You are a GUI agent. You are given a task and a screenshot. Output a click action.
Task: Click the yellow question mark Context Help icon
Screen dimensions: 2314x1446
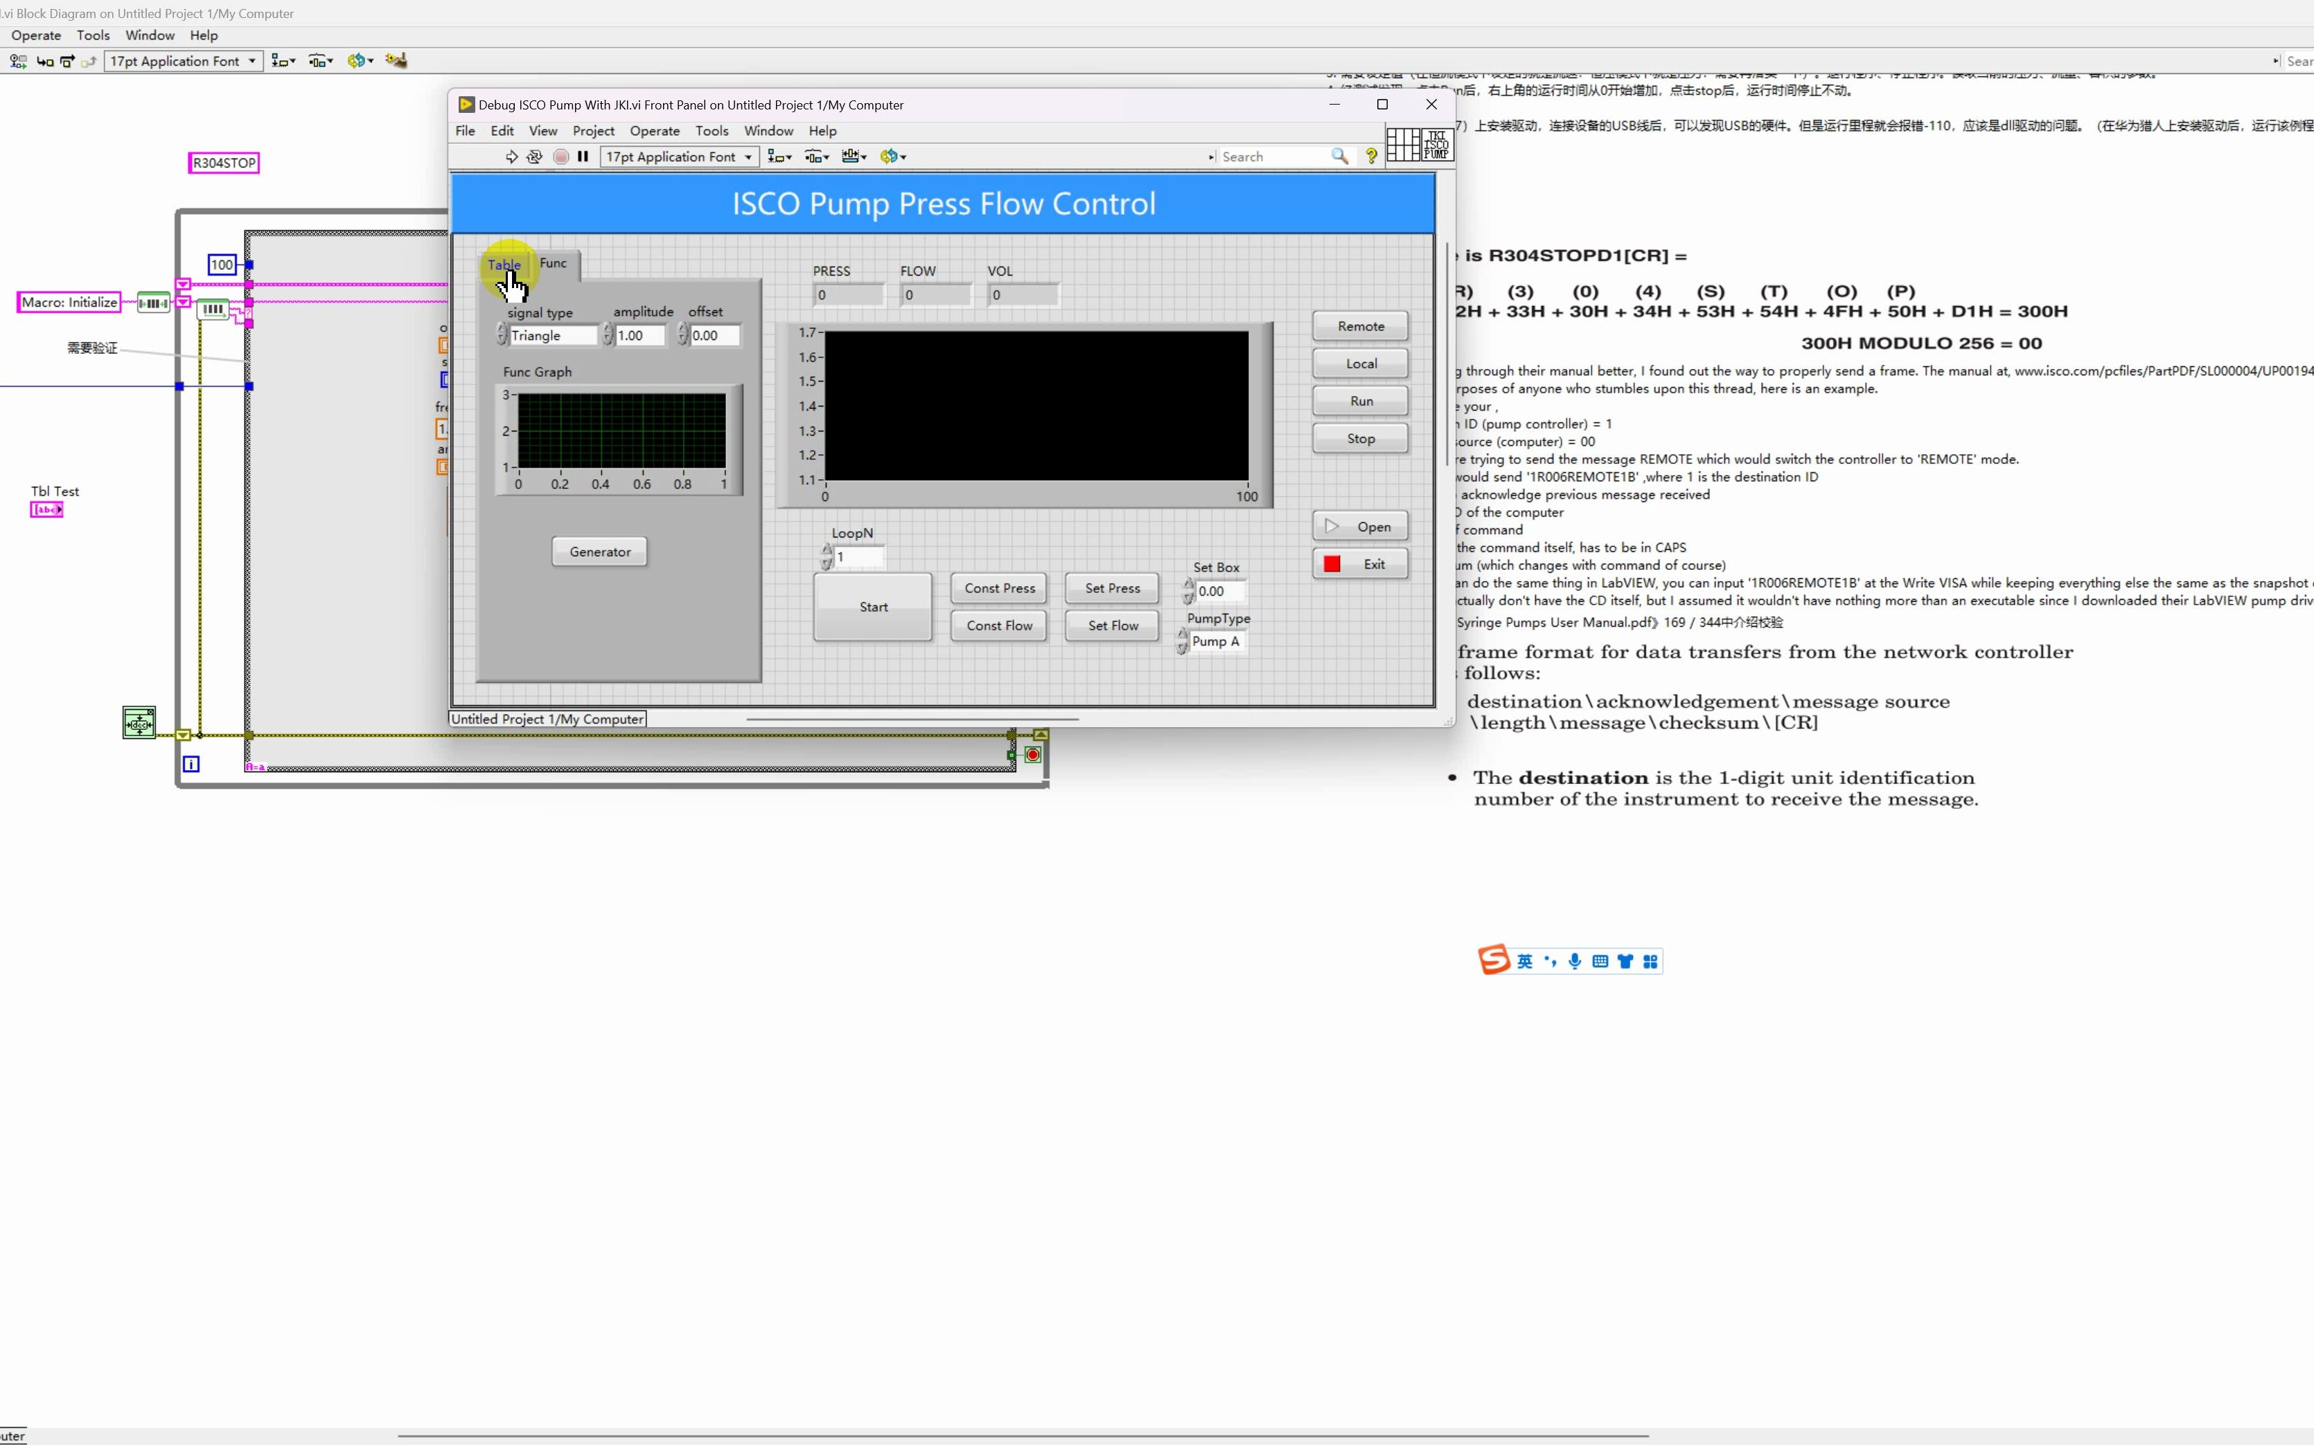pyautogui.click(x=1372, y=157)
